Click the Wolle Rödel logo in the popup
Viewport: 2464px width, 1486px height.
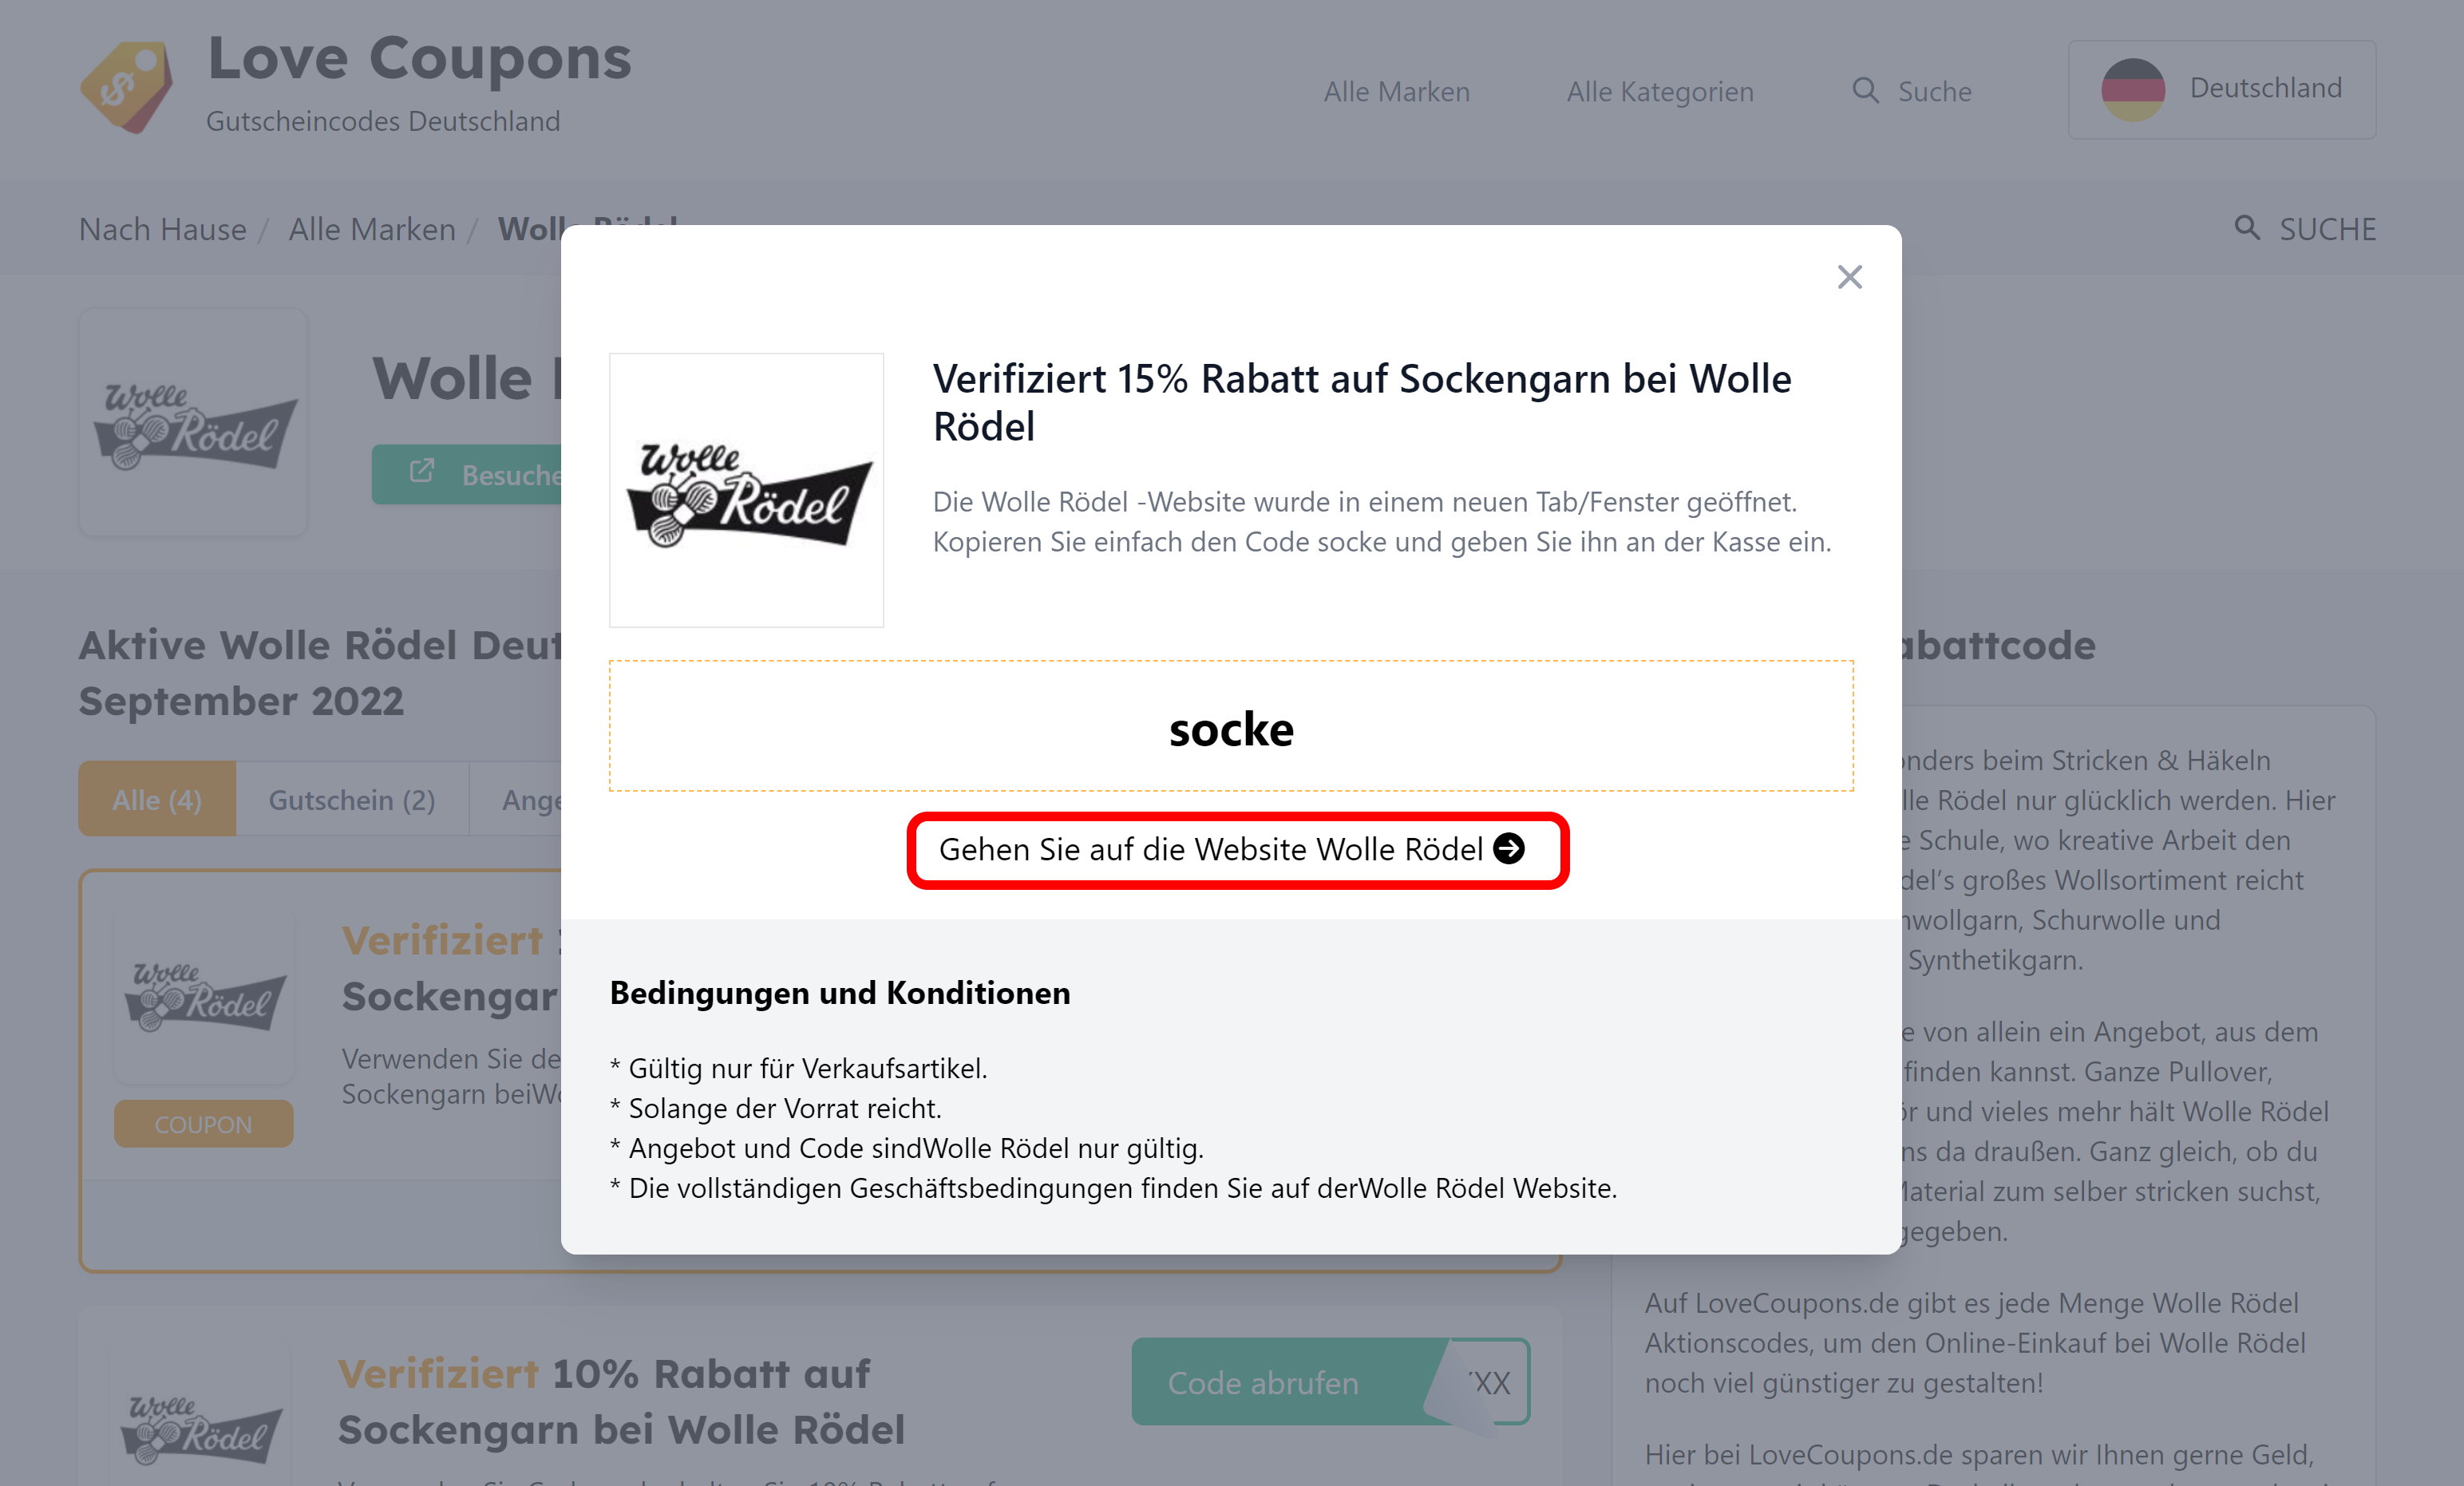(746, 490)
